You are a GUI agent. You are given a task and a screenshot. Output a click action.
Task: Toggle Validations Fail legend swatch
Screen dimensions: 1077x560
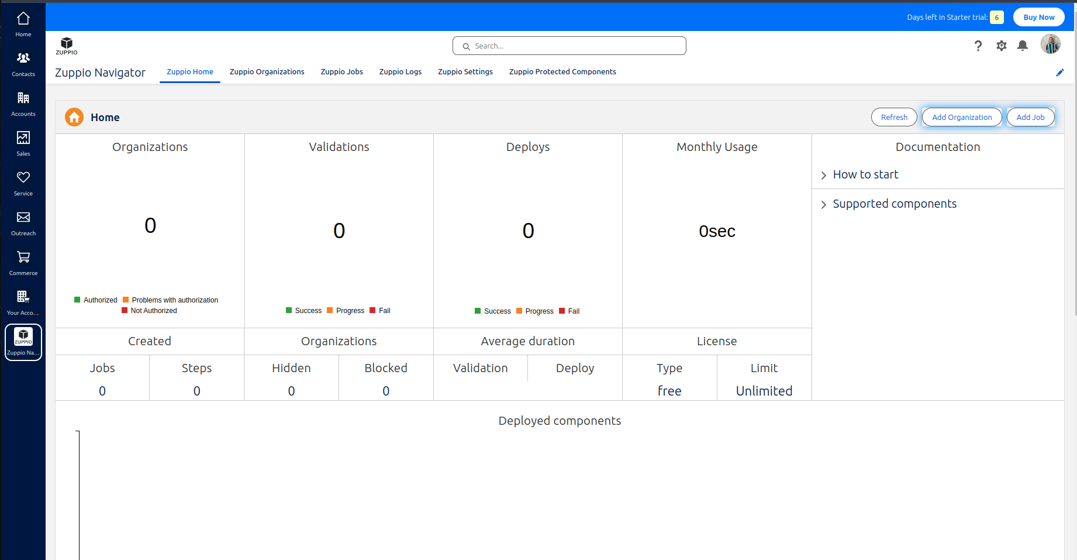pyautogui.click(x=372, y=310)
